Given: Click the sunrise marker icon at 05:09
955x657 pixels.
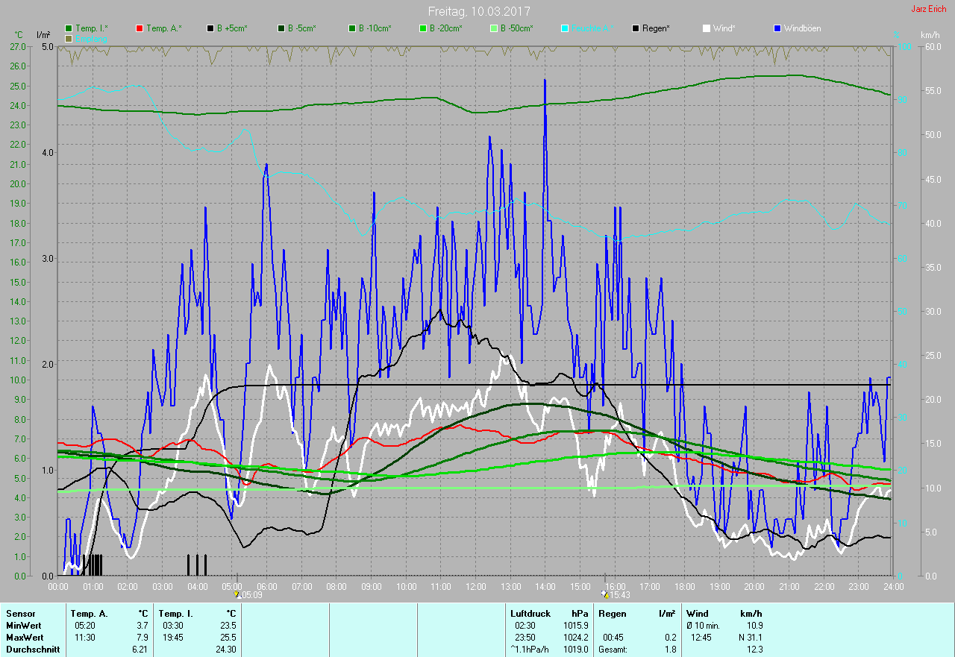Looking at the screenshot, I should point(237,594).
